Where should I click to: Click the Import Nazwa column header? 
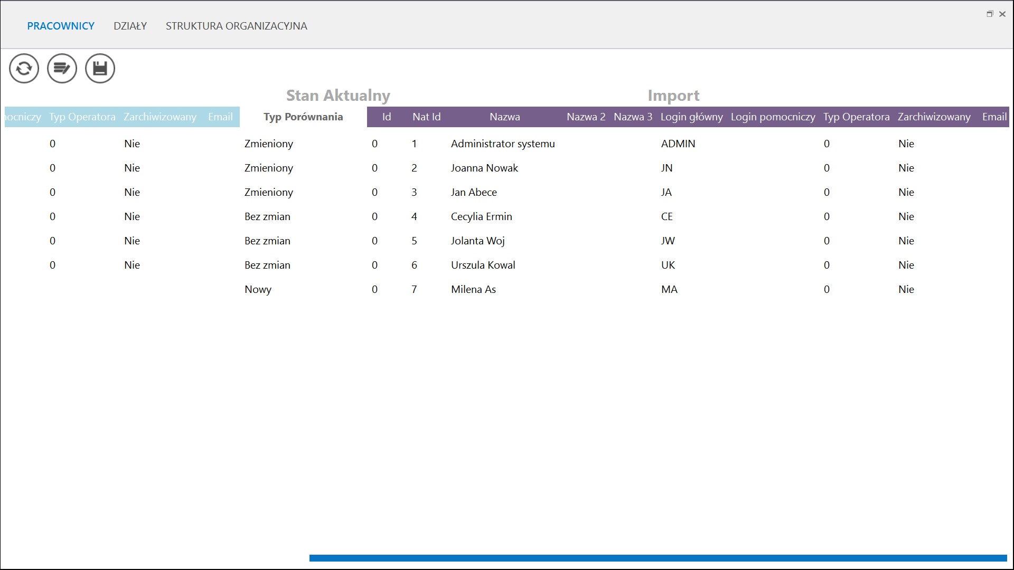pos(504,117)
